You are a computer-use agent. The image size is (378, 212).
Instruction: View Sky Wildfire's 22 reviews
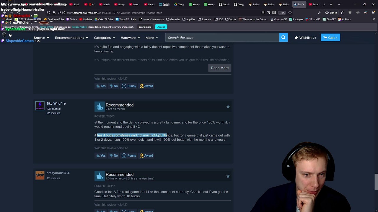tap(53, 113)
